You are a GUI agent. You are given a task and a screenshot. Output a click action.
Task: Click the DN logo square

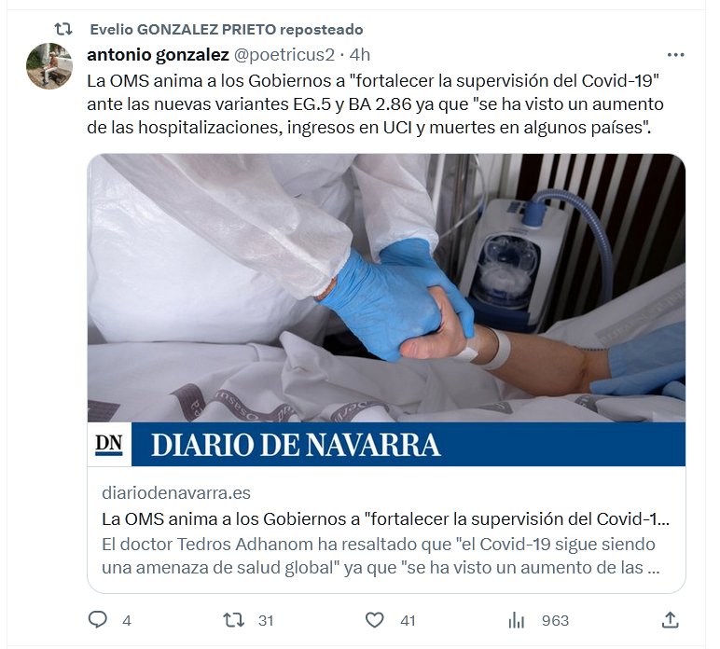pos(109,444)
